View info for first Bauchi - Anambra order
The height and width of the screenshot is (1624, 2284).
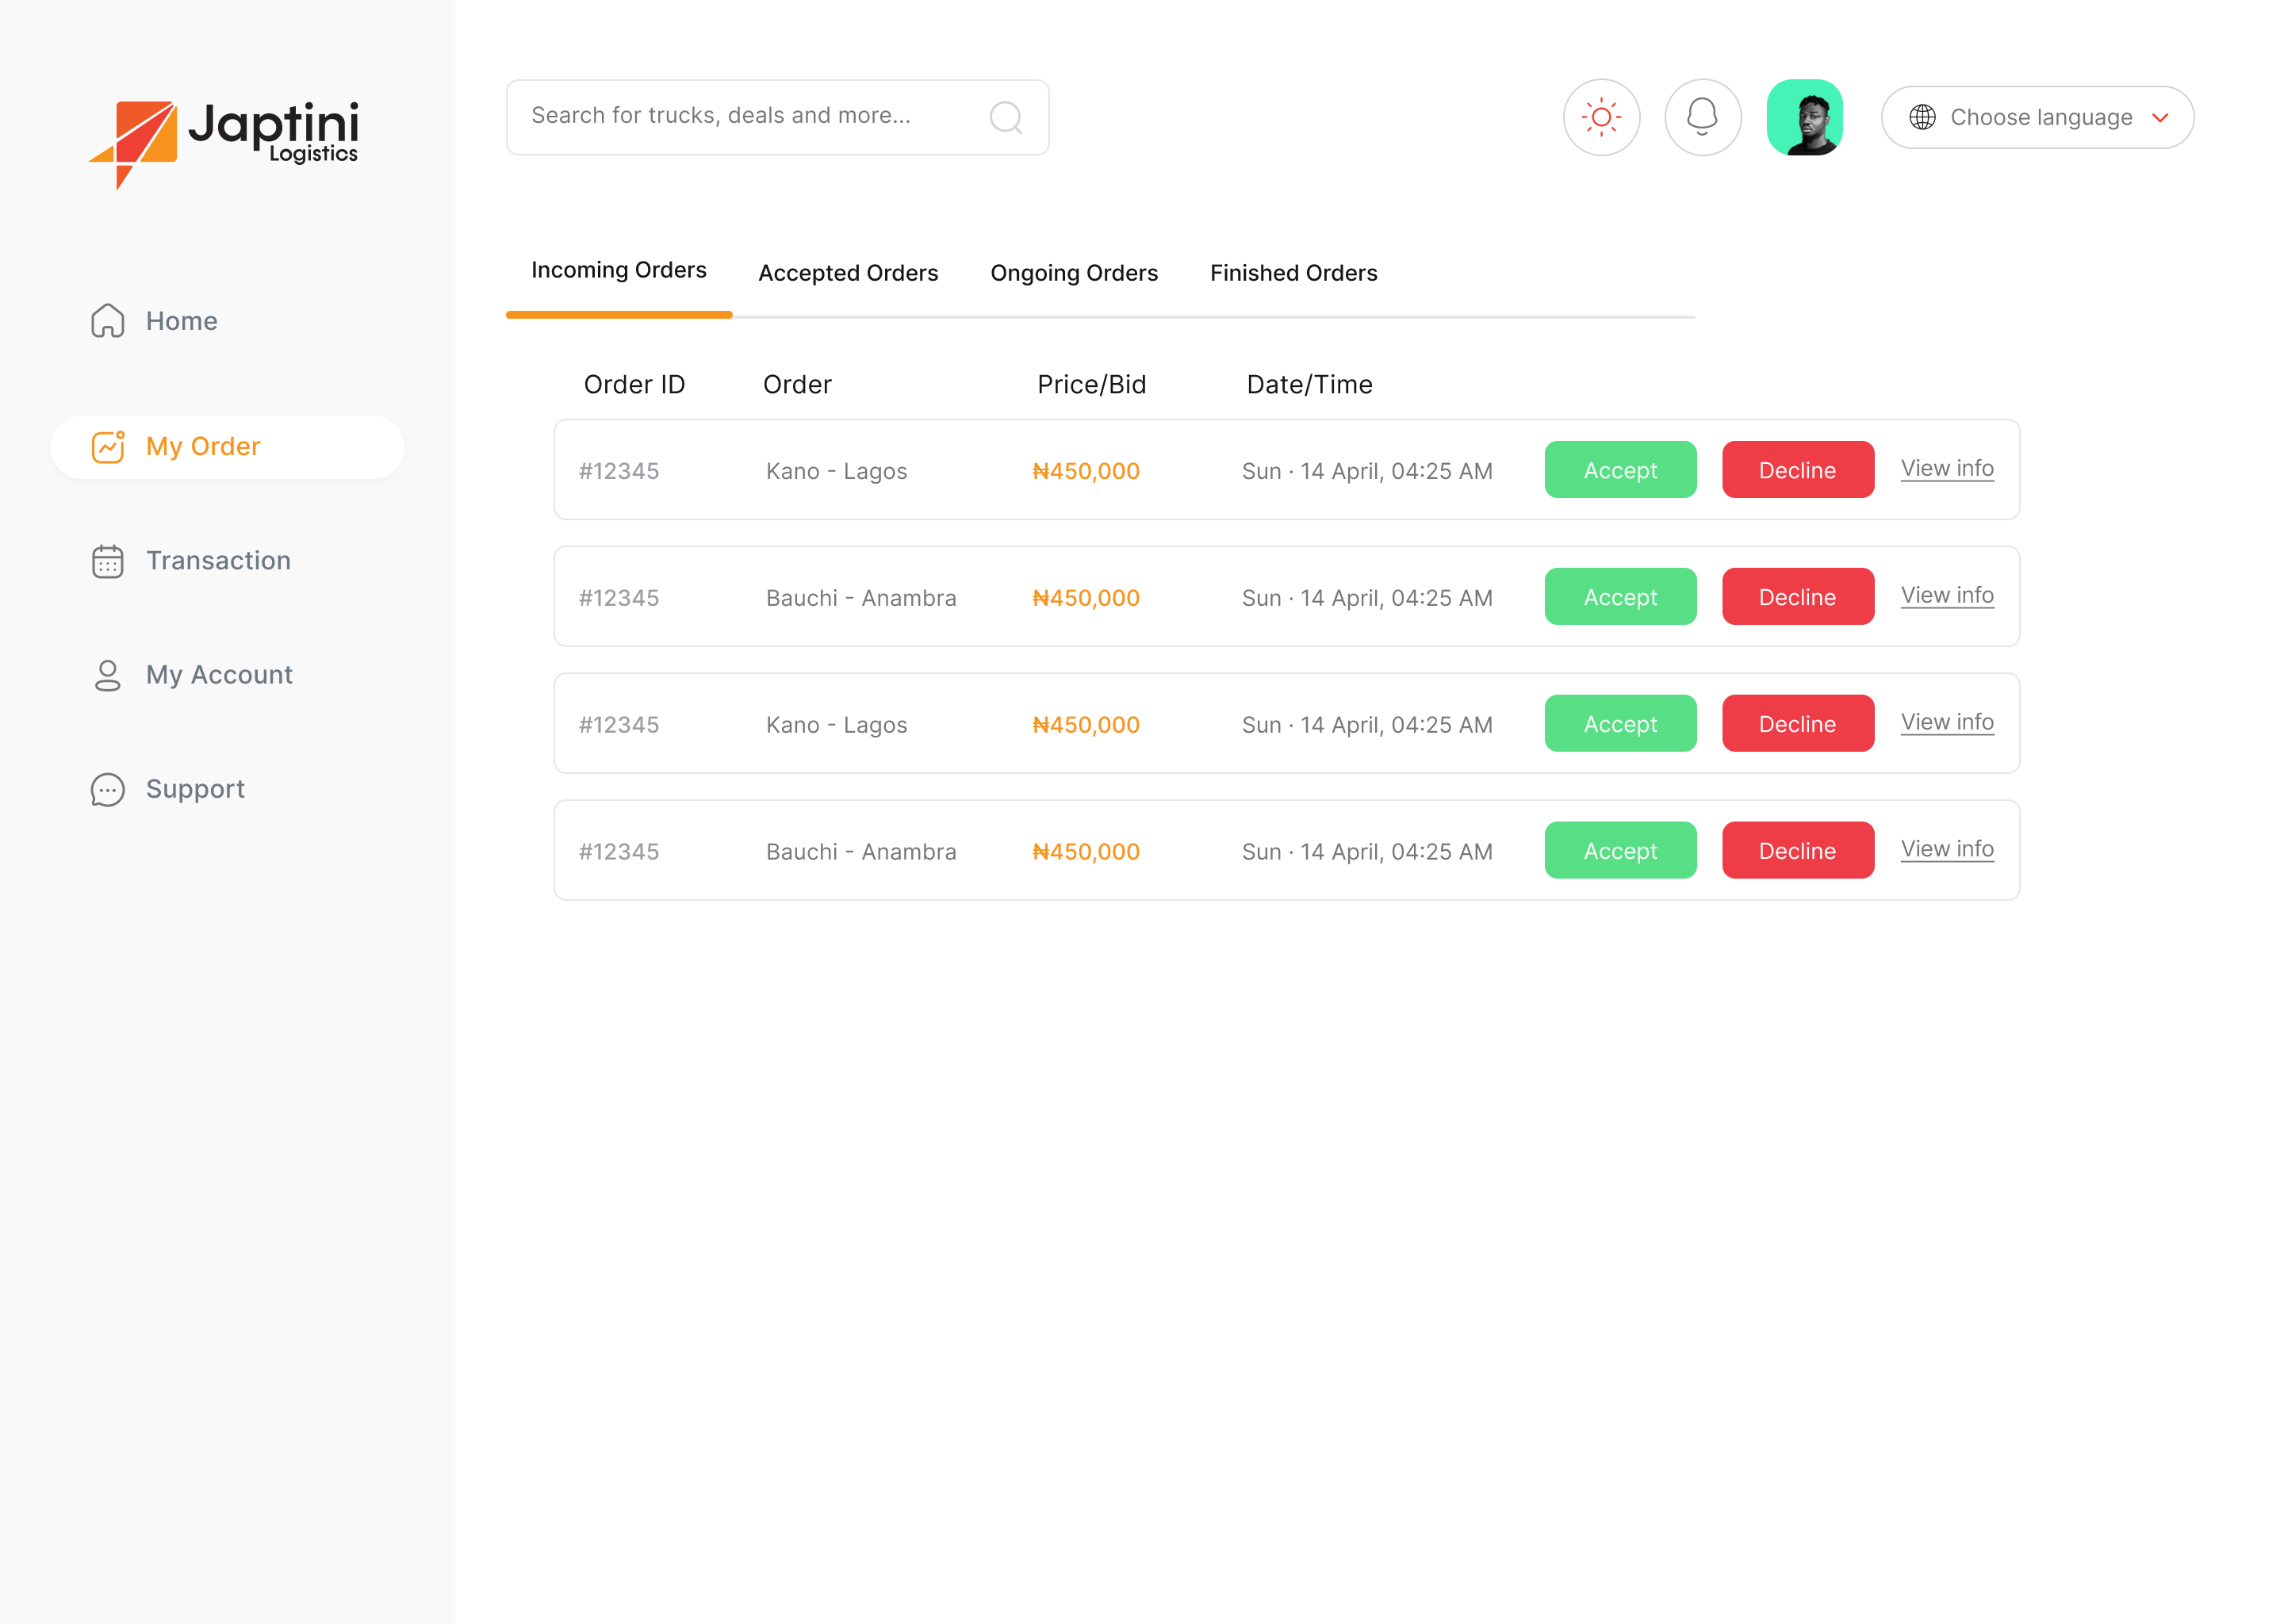(1946, 595)
